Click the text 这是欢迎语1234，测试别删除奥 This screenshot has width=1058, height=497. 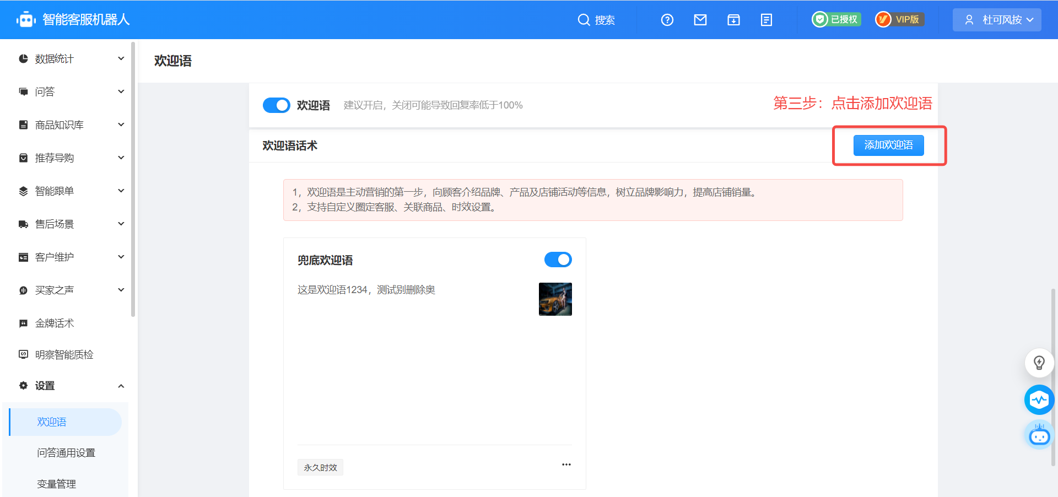366,290
